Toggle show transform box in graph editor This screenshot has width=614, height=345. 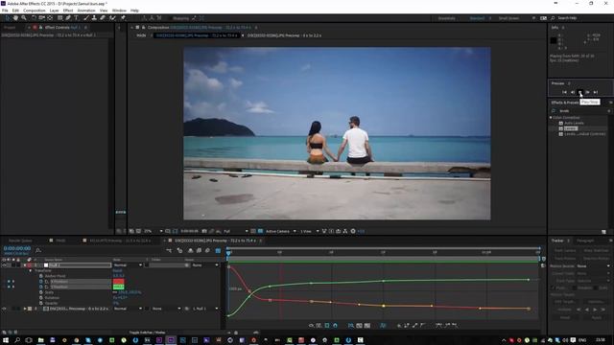pyautogui.click(x=327, y=326)
